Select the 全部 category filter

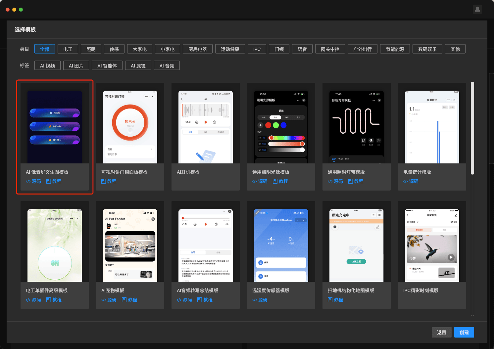point(44,49)
